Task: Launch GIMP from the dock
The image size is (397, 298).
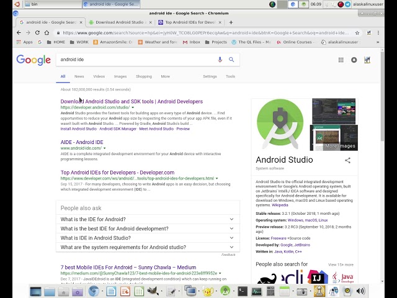Action: pyautogui.click(x=153, y=291)
